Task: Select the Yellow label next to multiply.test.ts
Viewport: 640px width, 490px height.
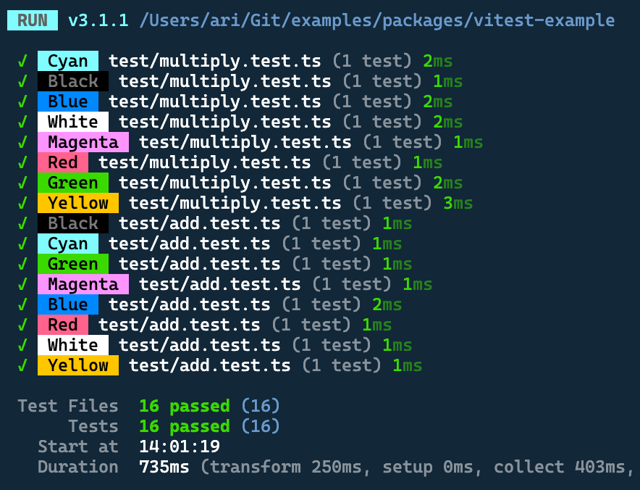Action: (x=77, y=203)
